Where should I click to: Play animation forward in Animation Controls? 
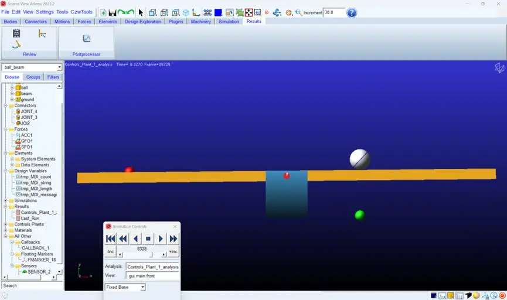[x=161, y=239]
